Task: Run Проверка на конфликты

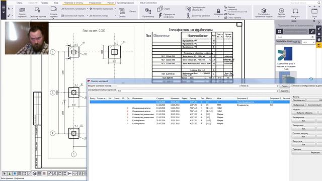Action: click(x=167, y=16)
